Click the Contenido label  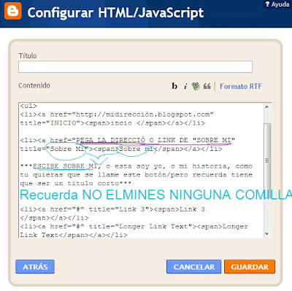point(34,85)
